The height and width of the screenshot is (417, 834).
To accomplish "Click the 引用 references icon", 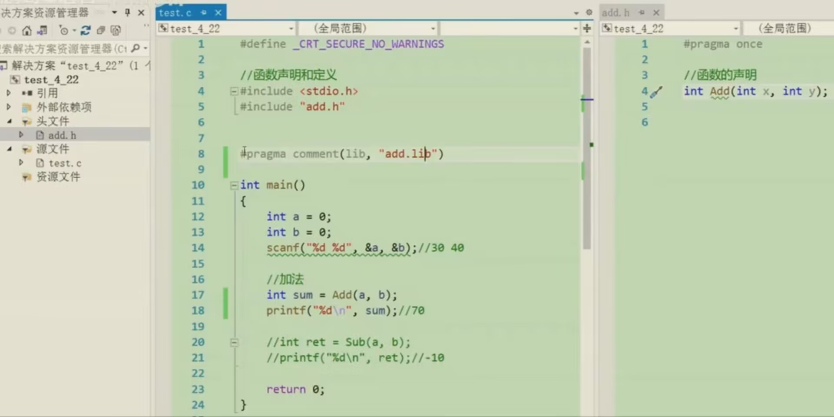I will tap(27, 93).
